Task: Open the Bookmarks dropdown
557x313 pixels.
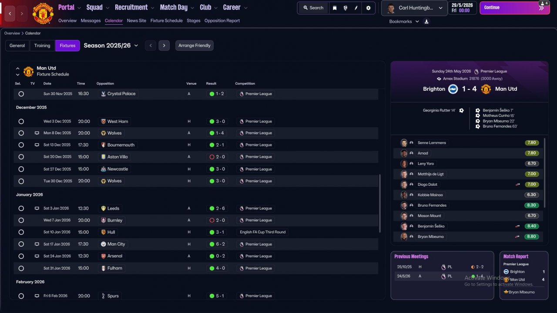Action: coord(404,22)
